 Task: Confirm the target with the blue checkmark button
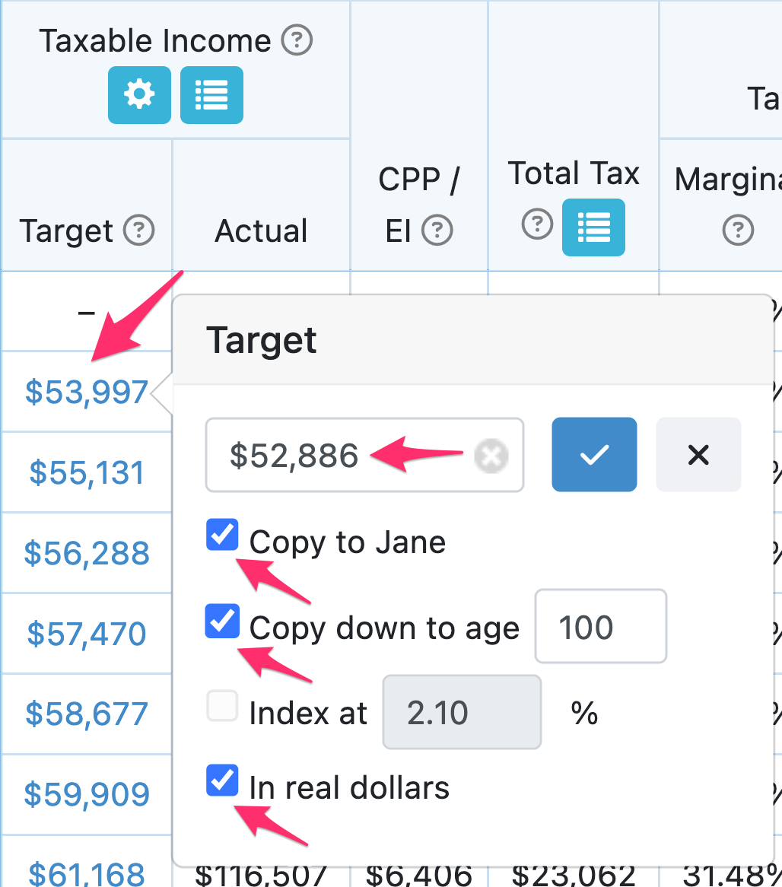[594, 454]
